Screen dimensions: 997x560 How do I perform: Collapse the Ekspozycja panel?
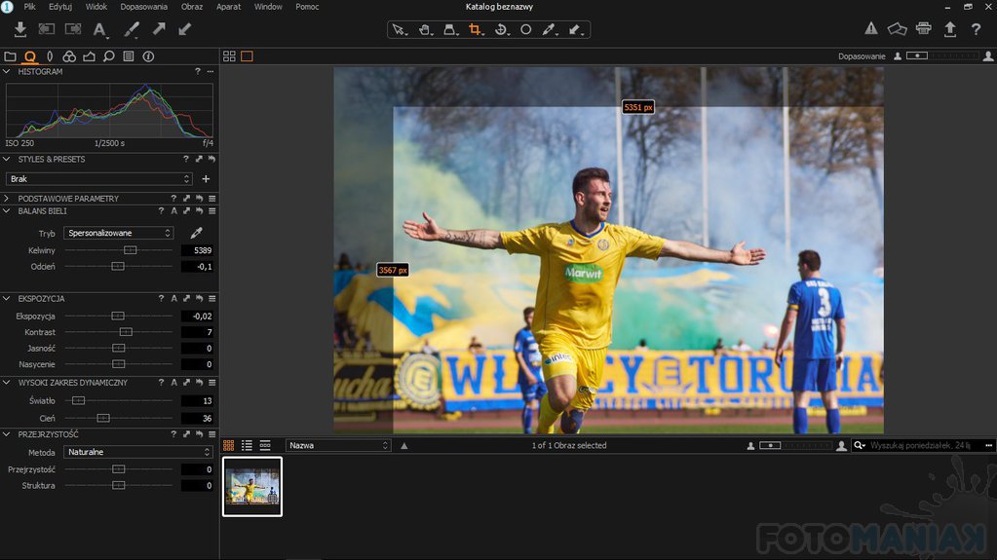pyautogui.click(x=7, y=298)
